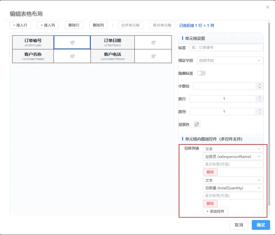This screenshot has height=235, width=275.
Task: Focus the 跨行 number input
Action: [x=223, y=99]
